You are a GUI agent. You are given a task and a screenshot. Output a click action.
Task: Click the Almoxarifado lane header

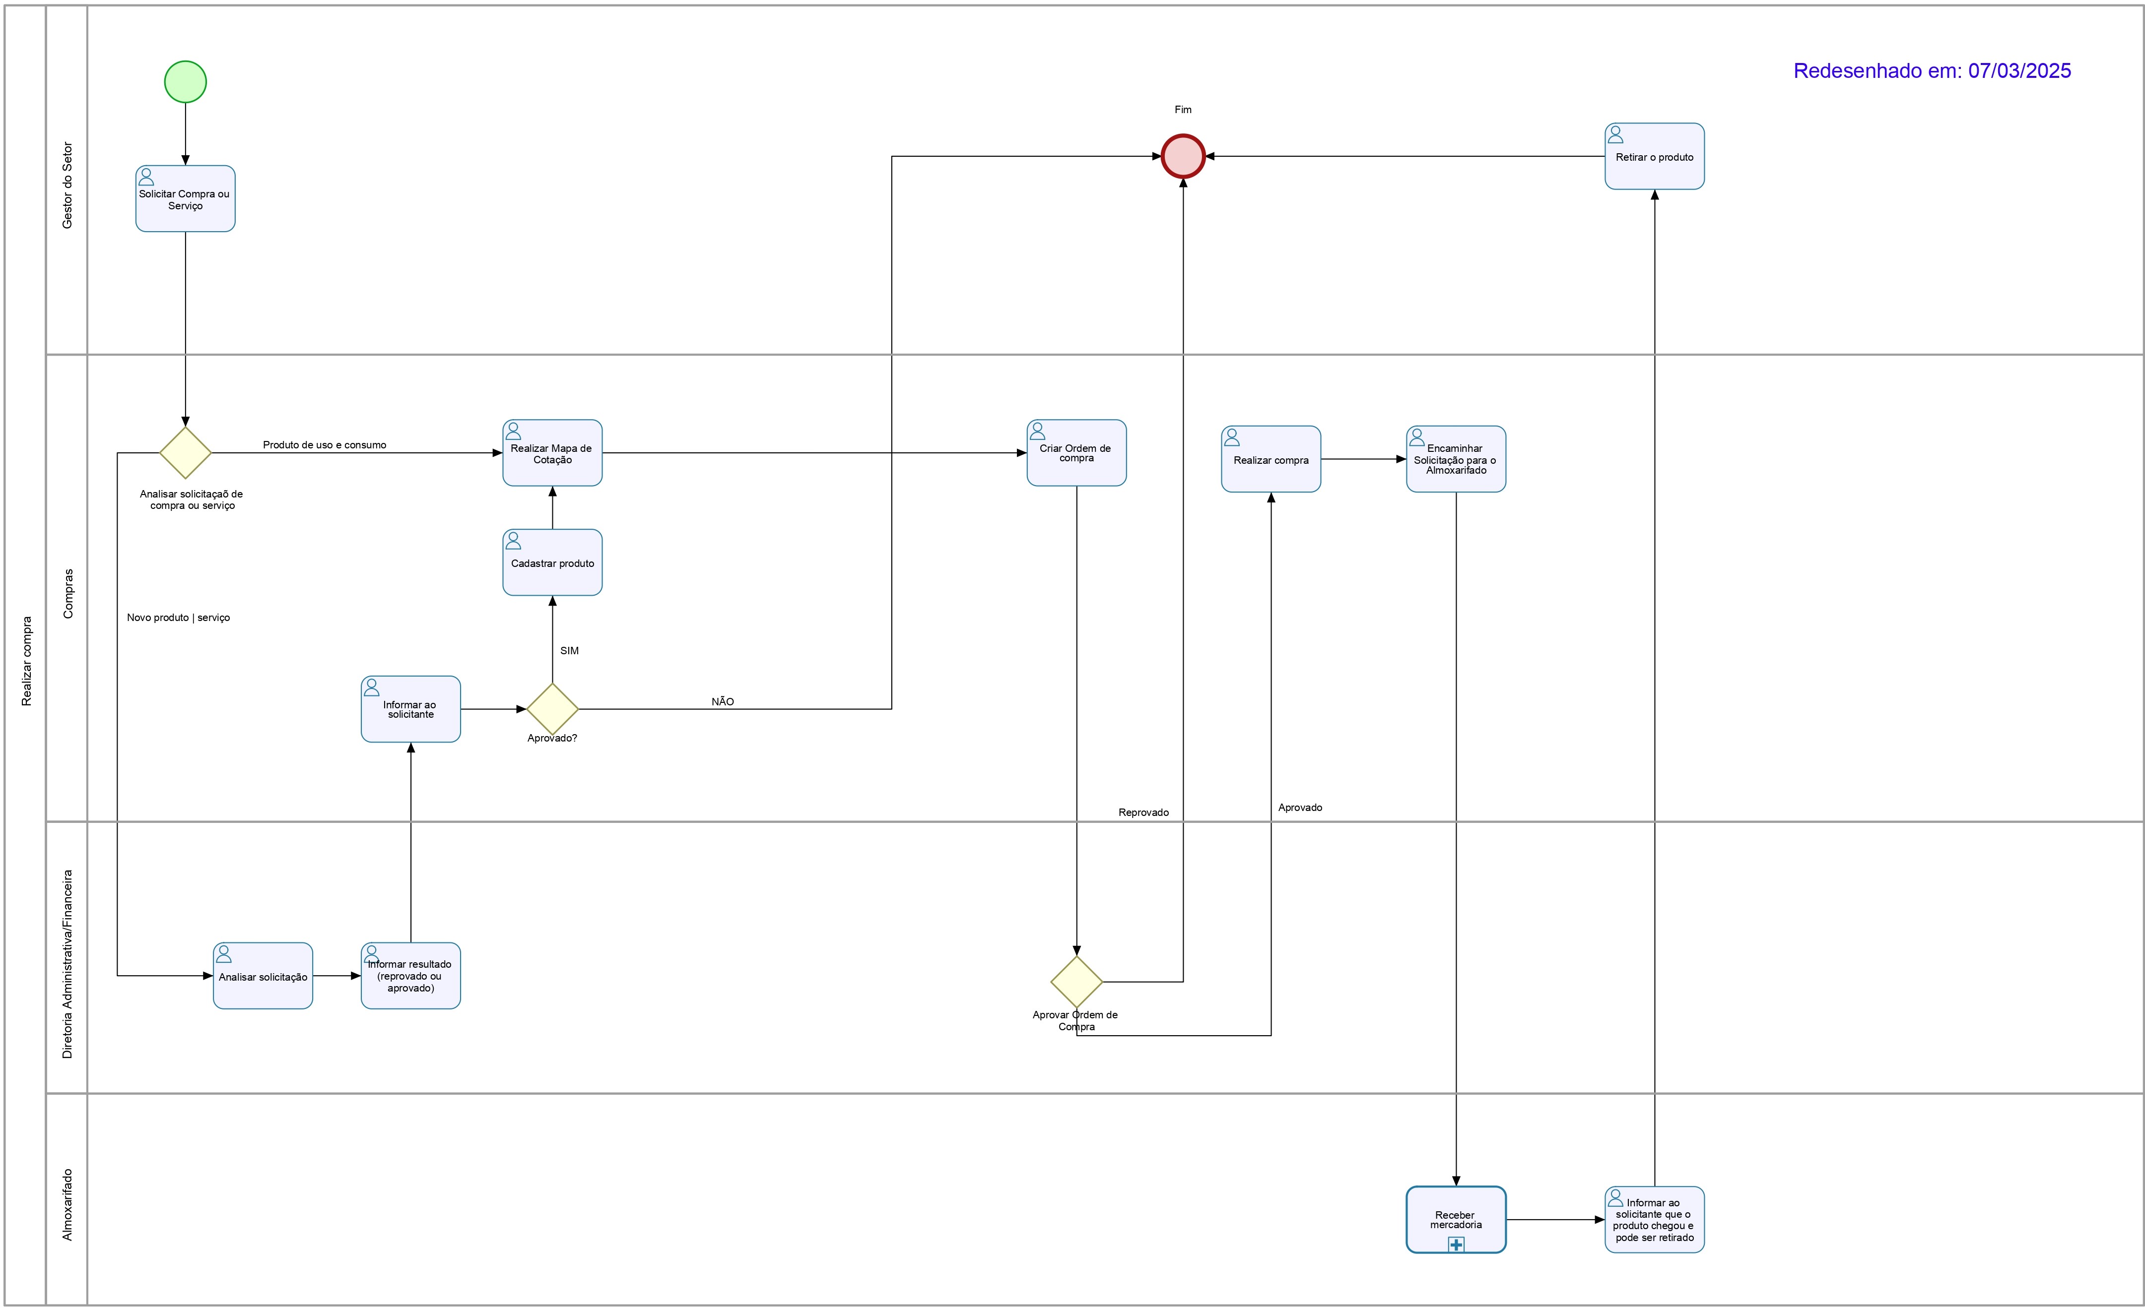click(x=67, y=1203)
